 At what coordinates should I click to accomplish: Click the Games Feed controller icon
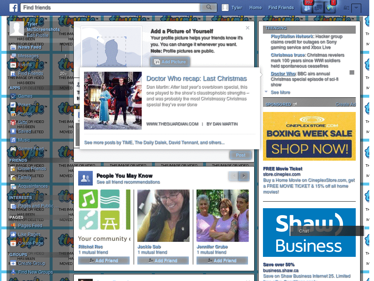(x=13, y=149)
